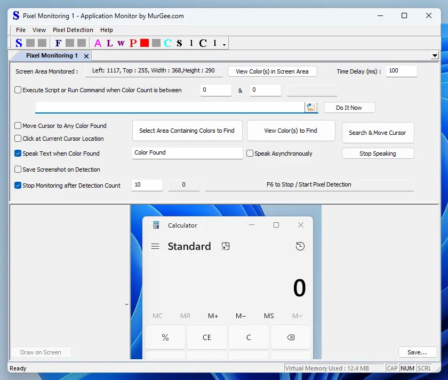Click the browse folder icon beside script path

(311, 107)
